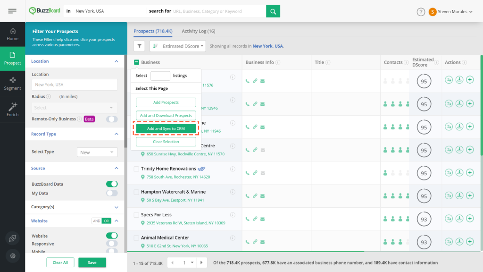Click Clear All filters button
Viewport: 483px width, 272px height.
point(60,263)
